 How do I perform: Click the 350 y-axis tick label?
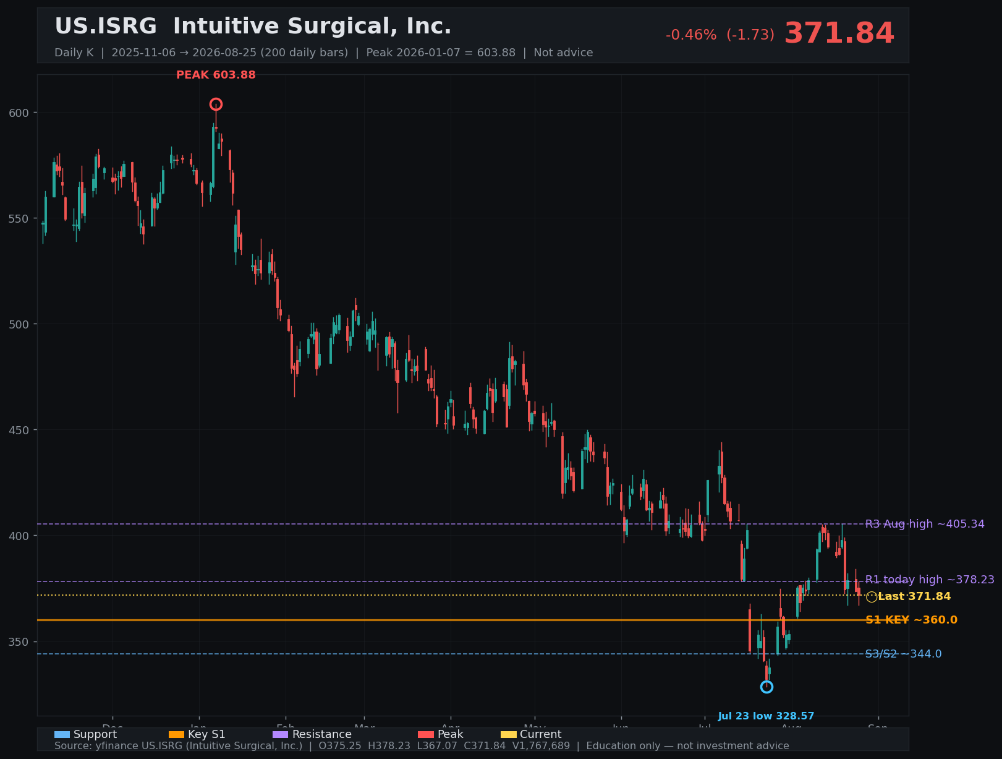[20, 641]
